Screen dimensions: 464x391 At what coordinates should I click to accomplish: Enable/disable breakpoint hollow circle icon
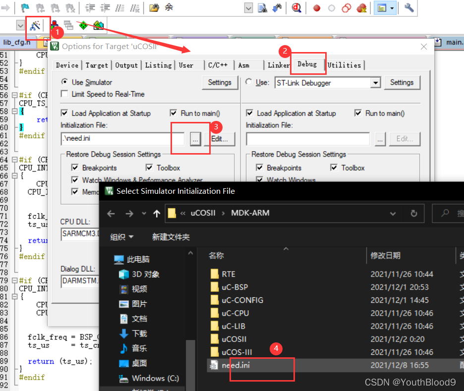332,8
